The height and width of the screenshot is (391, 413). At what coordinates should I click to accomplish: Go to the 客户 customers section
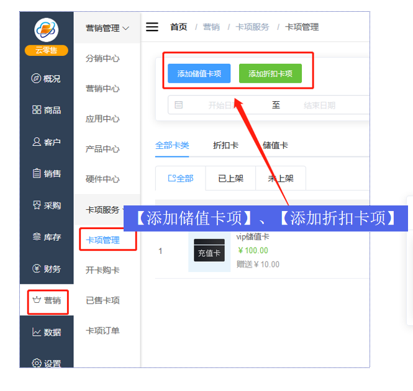(x=47, y=142)
